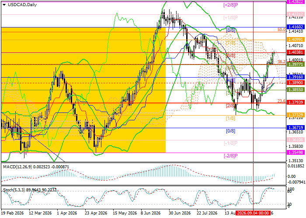Screen dimensions: 306x218
Task: Click the 50.0 Fibonacci level label
Action: click(282, 30)
